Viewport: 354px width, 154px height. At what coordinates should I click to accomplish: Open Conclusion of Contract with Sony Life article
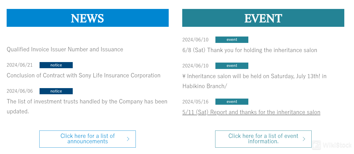tap(83, 75)
